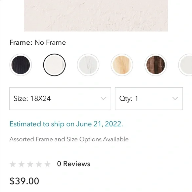Pick the whitewashed gray frame swatch
The image size is (192, 192).
pos(88,65)
